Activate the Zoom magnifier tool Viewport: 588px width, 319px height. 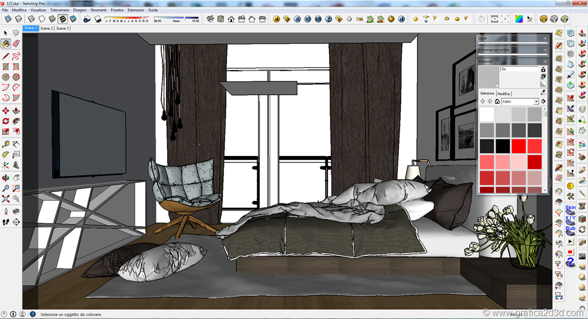click(x=6, y=188)
